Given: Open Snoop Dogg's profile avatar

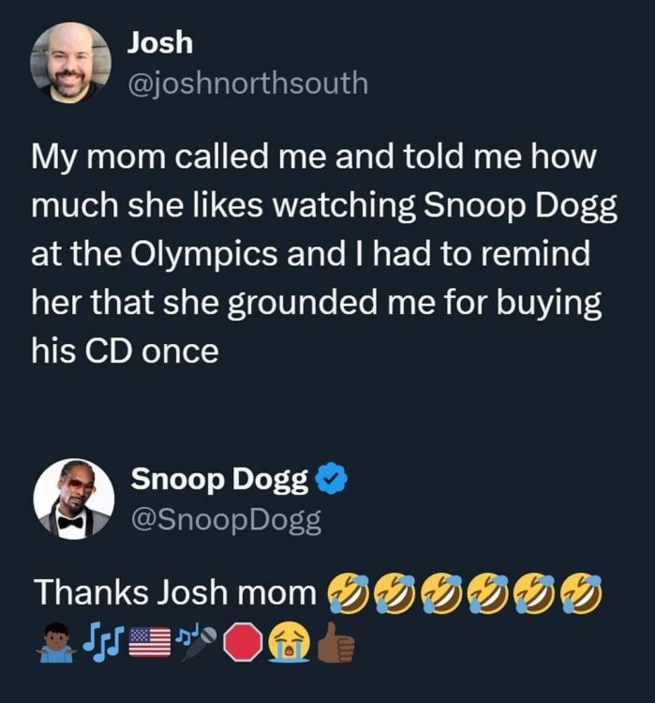Looking at the screenshot, I should pos(73,499).
